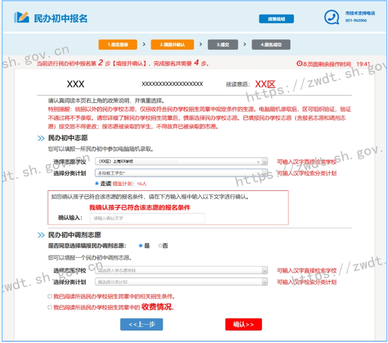Click the countdown clock icon
The width and height of the screenshot is (388, 343).
click(299, 63)
